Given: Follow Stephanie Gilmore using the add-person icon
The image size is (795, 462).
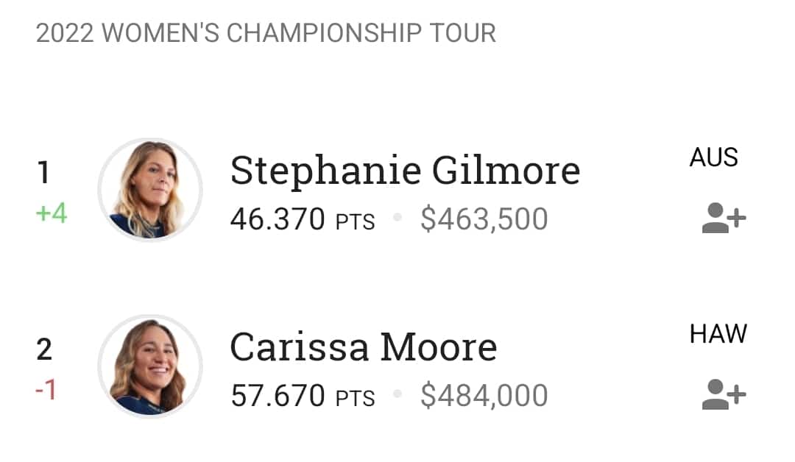Looking at the screenshot, I should [724, 218].
